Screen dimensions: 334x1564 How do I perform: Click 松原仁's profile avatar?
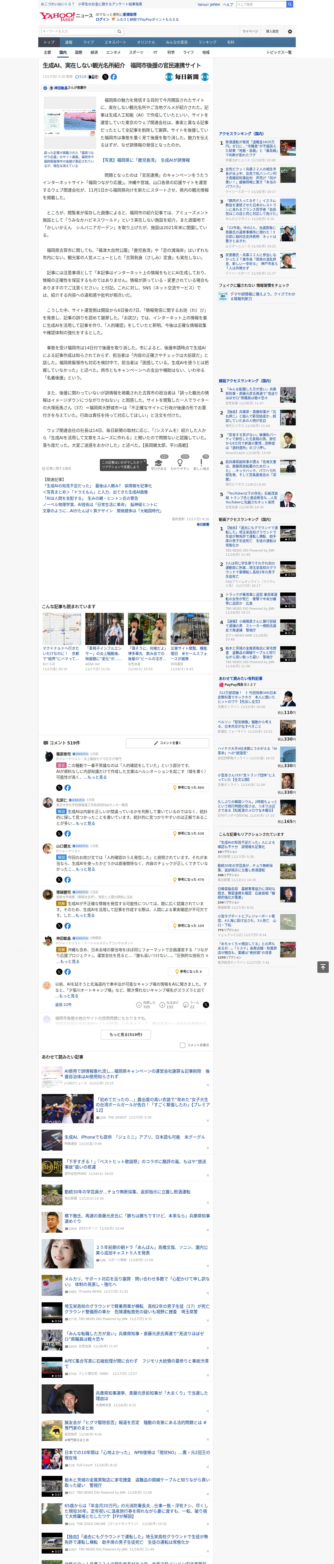pyautogui.click(x=47, y=803)
